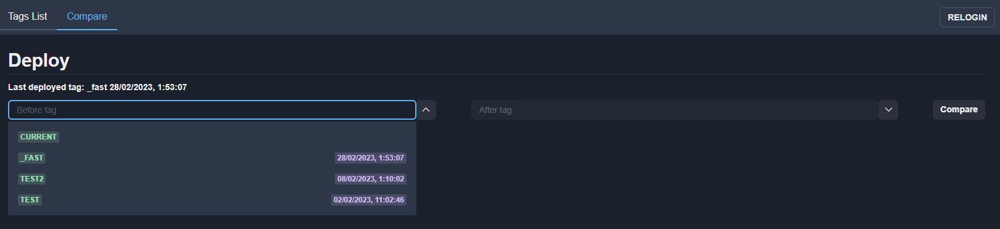The image size is (1000, 229).
Task: Click the 28/02/2023, 1:53:07 date badge
Action: (x=371, y=158)
